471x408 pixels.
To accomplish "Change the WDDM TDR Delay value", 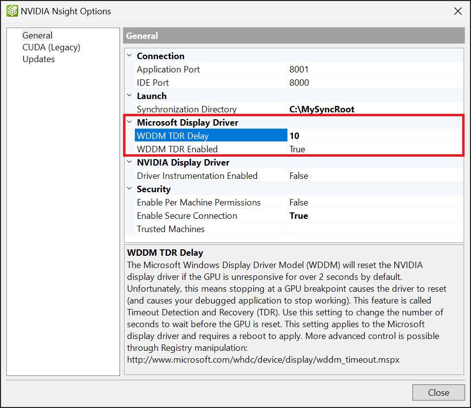I will [374, 136].
